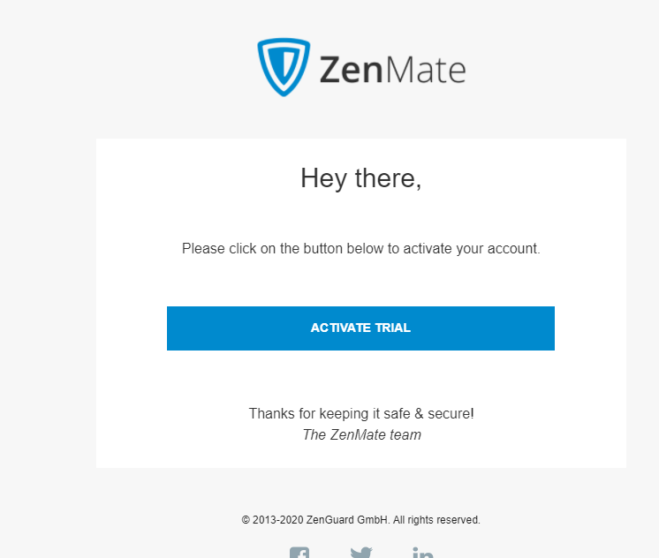Open the Facebook social icon in footer
The height and width of the screenshot is (558, 659).
299,553
